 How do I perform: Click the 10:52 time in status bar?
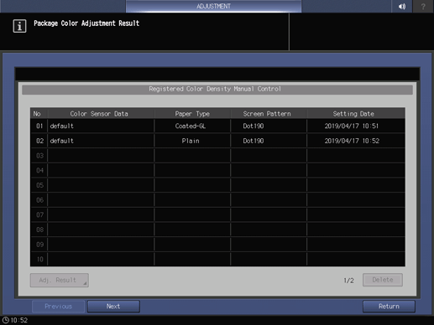[19, 320]
